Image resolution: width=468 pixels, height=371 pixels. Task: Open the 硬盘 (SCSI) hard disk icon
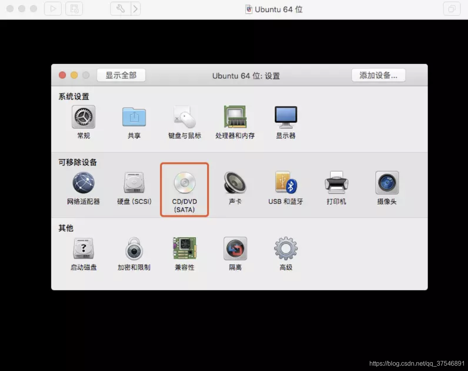(x=134, y=183)
